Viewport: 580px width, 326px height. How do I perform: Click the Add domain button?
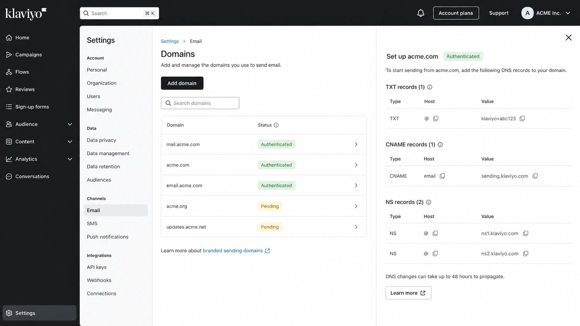click(182, 83)
